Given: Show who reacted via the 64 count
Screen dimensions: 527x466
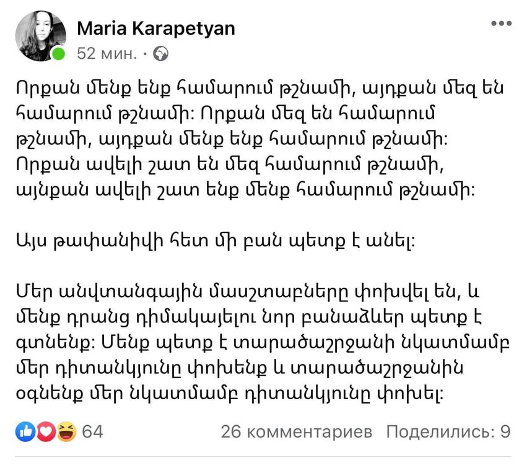Looking at the screenshot, I should tap(92, 431).
